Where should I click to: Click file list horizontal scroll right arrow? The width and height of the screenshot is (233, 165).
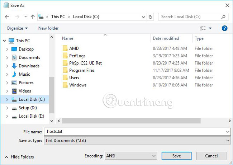[230, 121]
